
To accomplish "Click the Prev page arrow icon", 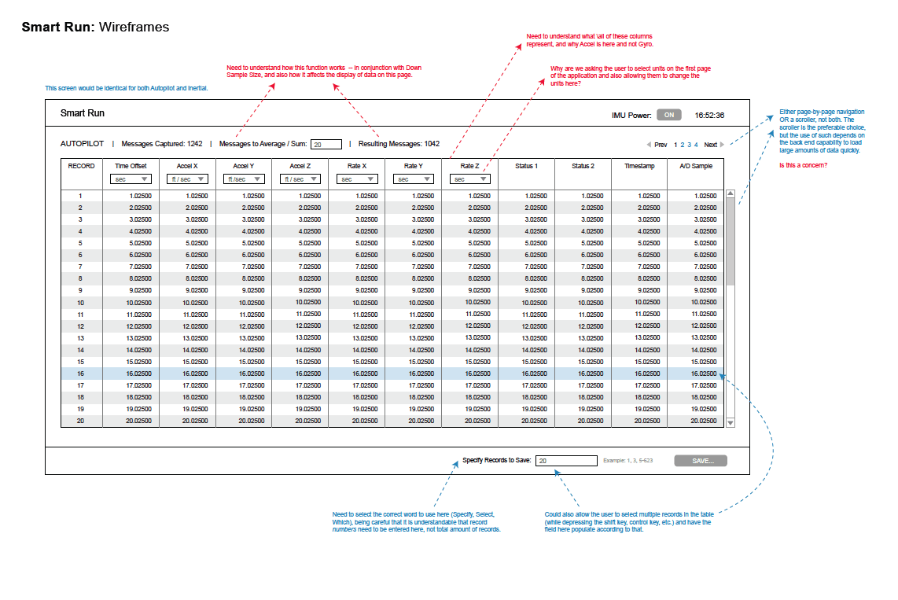I will [x=649, y=145].
